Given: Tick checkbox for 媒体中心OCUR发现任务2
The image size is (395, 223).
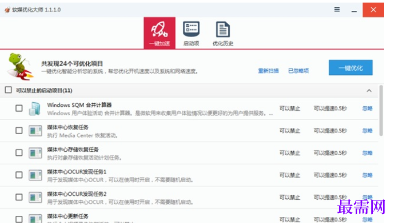Looking at the screenshot, I should 19,197.
